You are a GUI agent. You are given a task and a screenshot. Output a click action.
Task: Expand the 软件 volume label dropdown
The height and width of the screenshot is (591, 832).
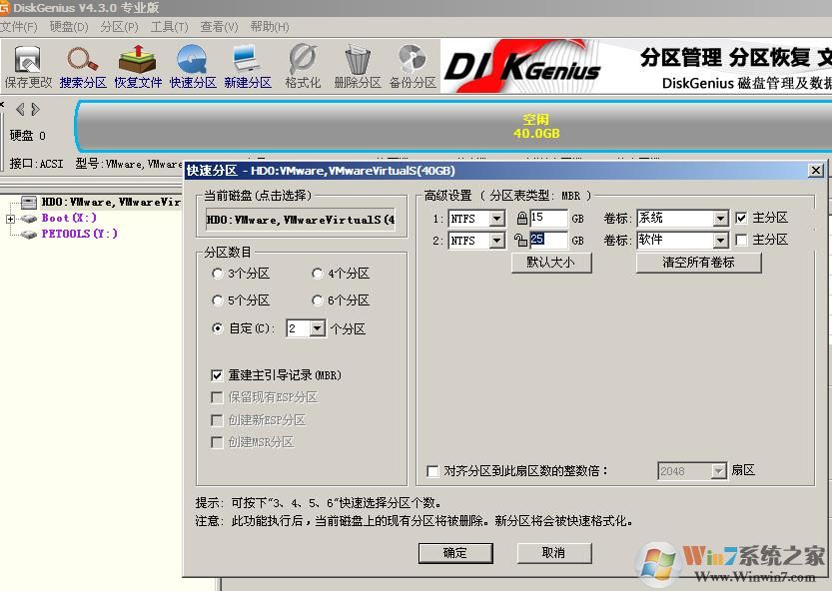(720, 241)
